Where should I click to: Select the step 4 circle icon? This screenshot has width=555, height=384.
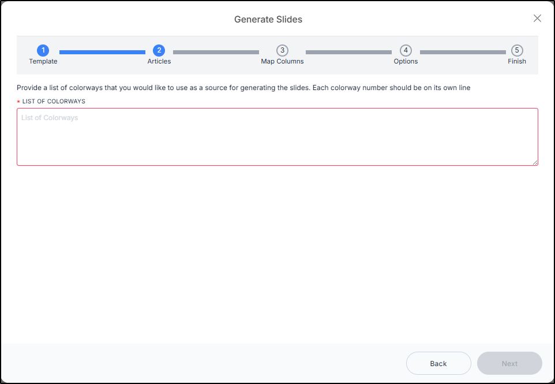pyautogui.click(x=406, y=50)
